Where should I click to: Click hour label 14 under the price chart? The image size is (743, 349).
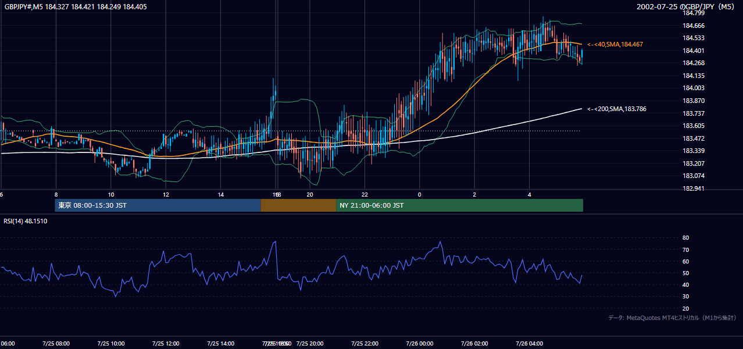[x=221, y=194]
